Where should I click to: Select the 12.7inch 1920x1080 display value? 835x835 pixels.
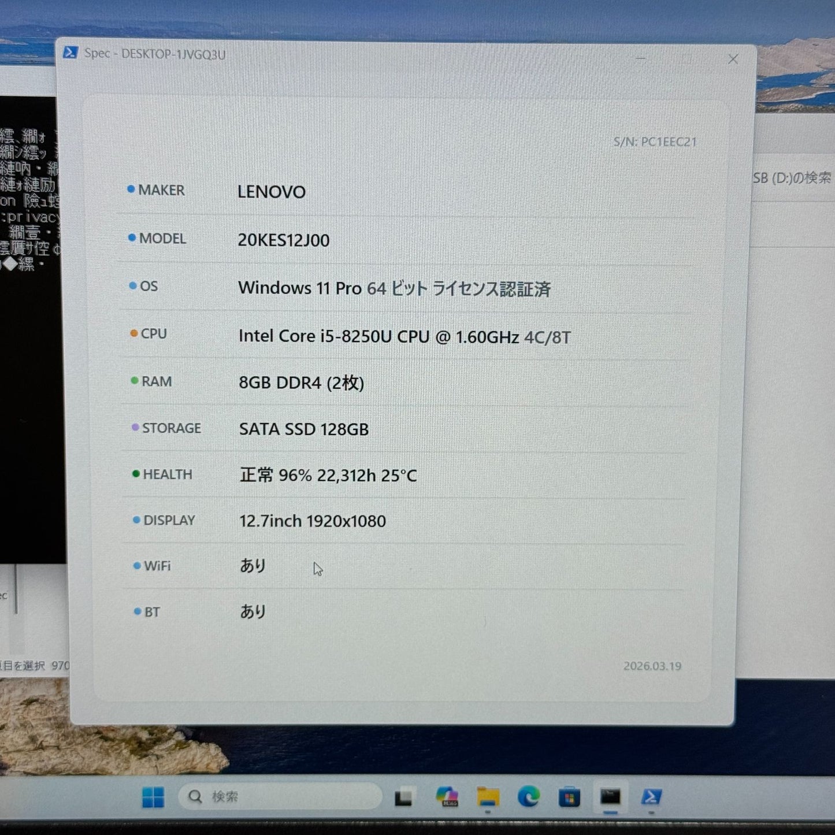(x=313, y=521)
